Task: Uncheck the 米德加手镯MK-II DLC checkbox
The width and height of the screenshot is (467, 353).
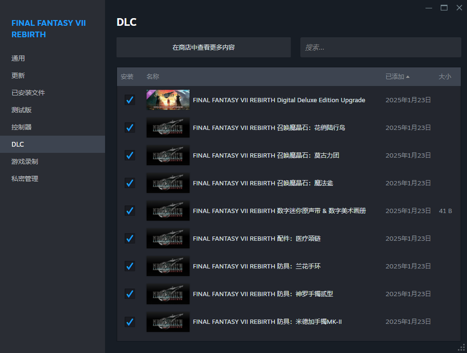Action: click(129, 321)
